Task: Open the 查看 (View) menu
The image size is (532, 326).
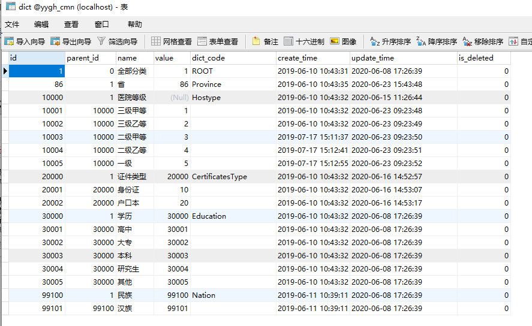Action: coord(71,25)
